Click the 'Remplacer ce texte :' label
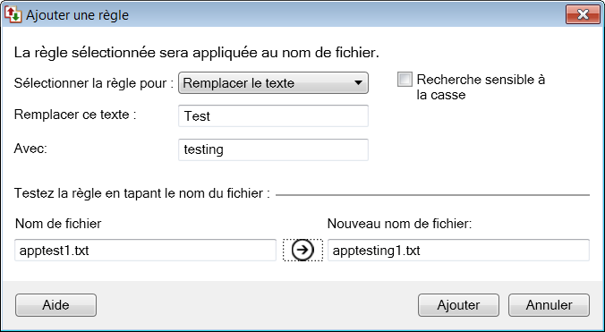The height and width of the screenshot is (332, 605). coord(75,115)
